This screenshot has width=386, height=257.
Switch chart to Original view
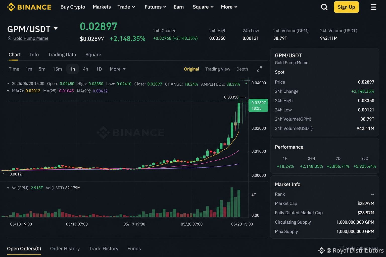pyautogui.click(x=191, y=69)
